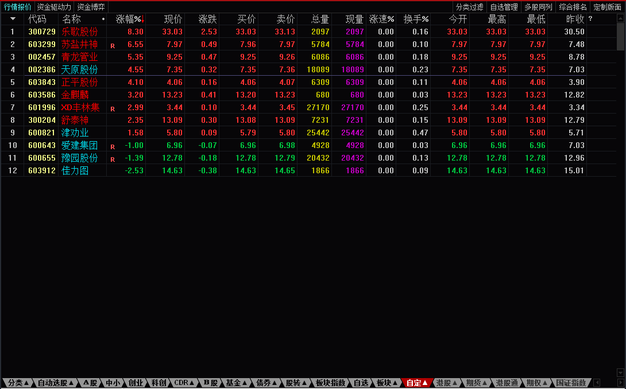Click the R marker next to 苏盐井神
Viewport: 626px width, 389px height.
[113, 46]
